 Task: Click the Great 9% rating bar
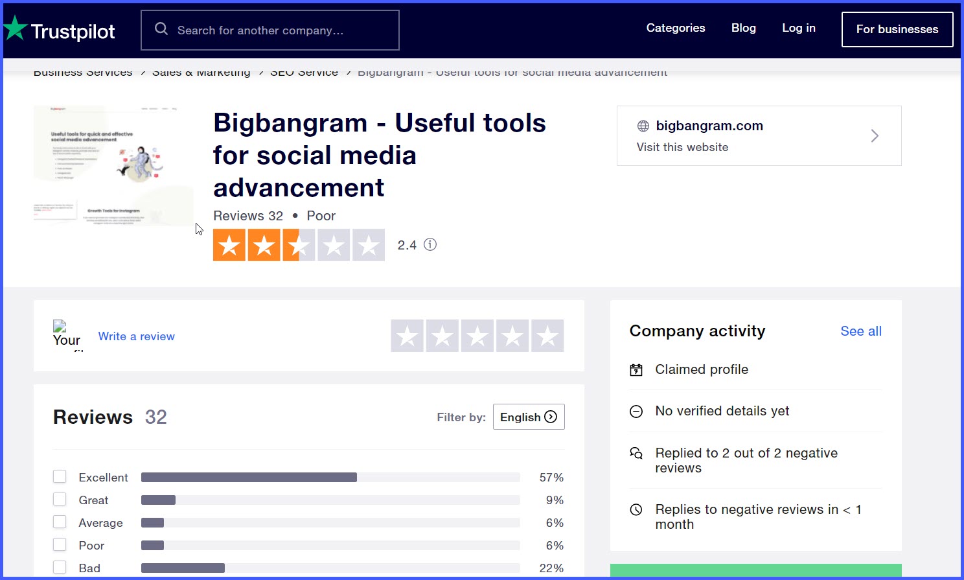pos(330,500)
